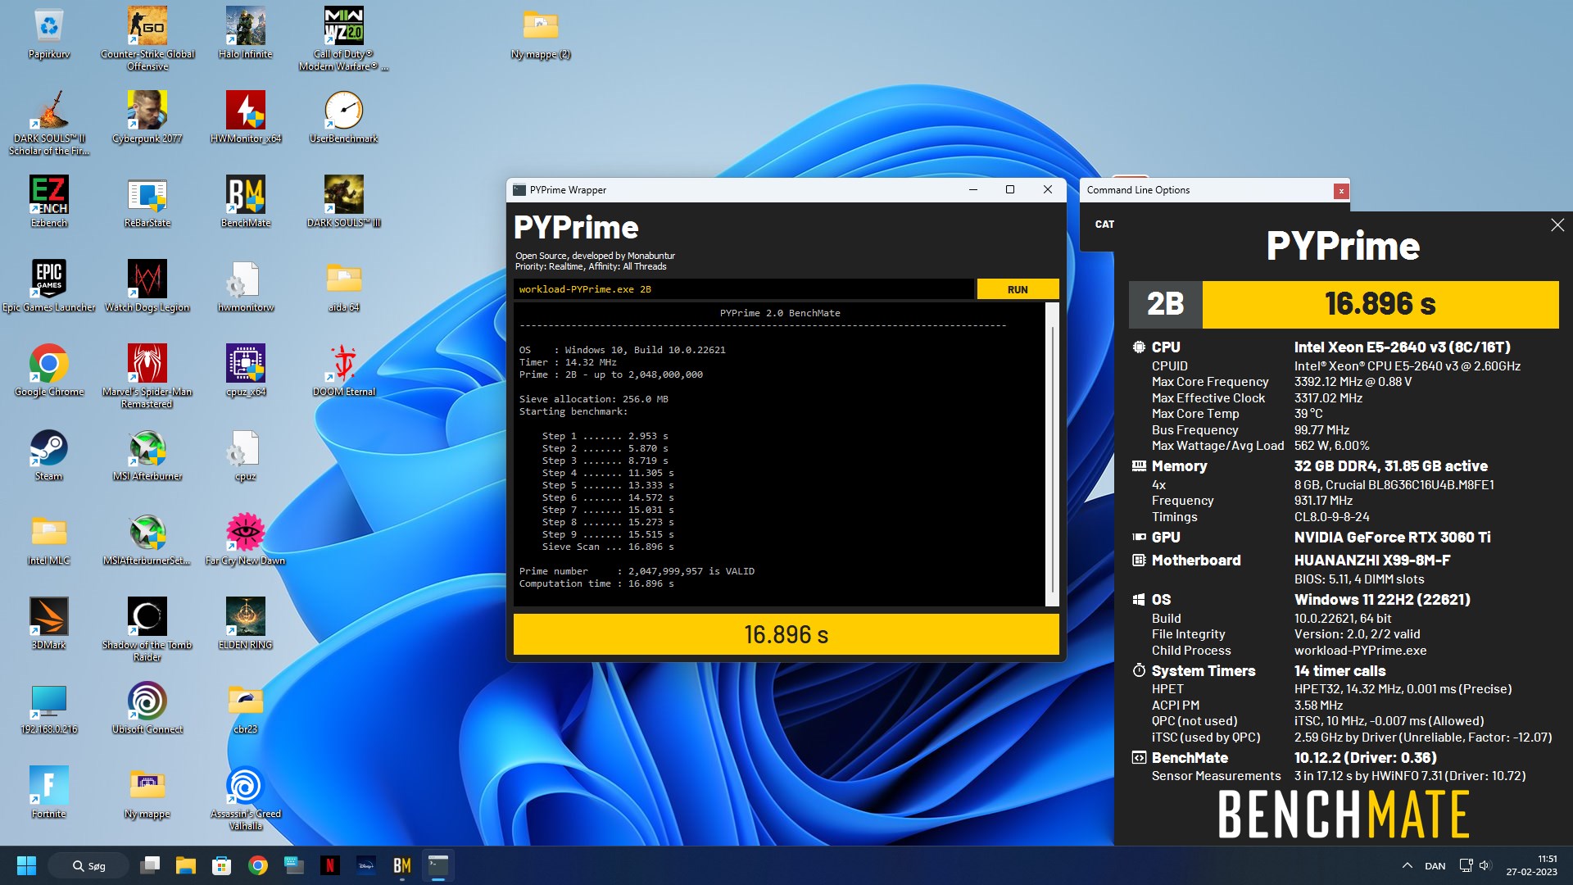This screenshot has width=1573, height=885.
Task: Open UserBenchmark desktop icon
Action: (x=344, y=117)
